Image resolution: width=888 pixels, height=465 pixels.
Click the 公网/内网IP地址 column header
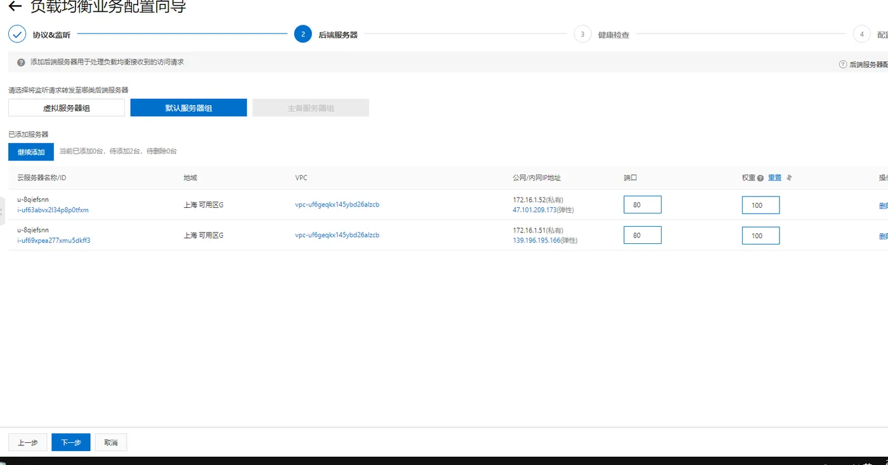click(x=537, y=178)
